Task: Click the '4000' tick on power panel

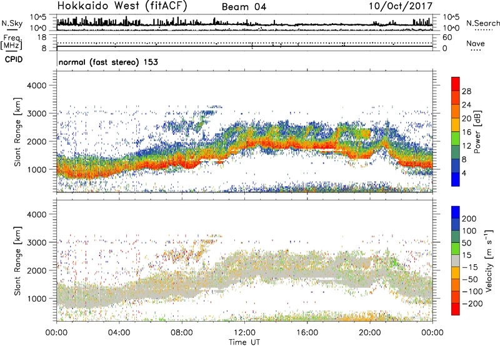Action: (x=36, y=86)
